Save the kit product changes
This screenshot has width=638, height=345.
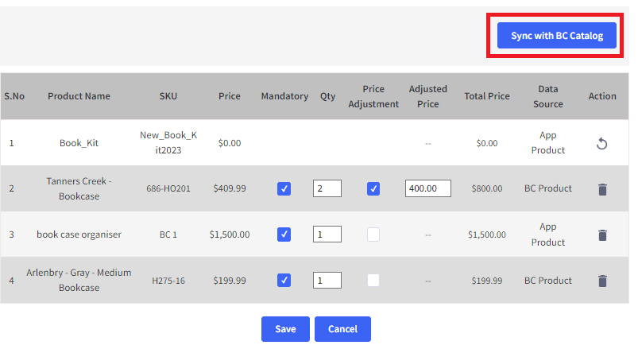285,329
